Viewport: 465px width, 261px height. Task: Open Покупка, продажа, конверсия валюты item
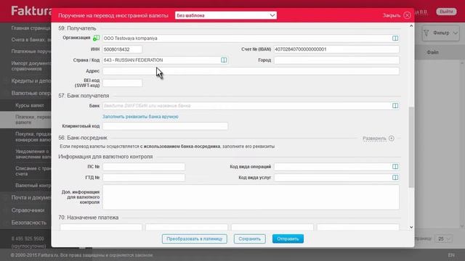(x=33, y=137)
